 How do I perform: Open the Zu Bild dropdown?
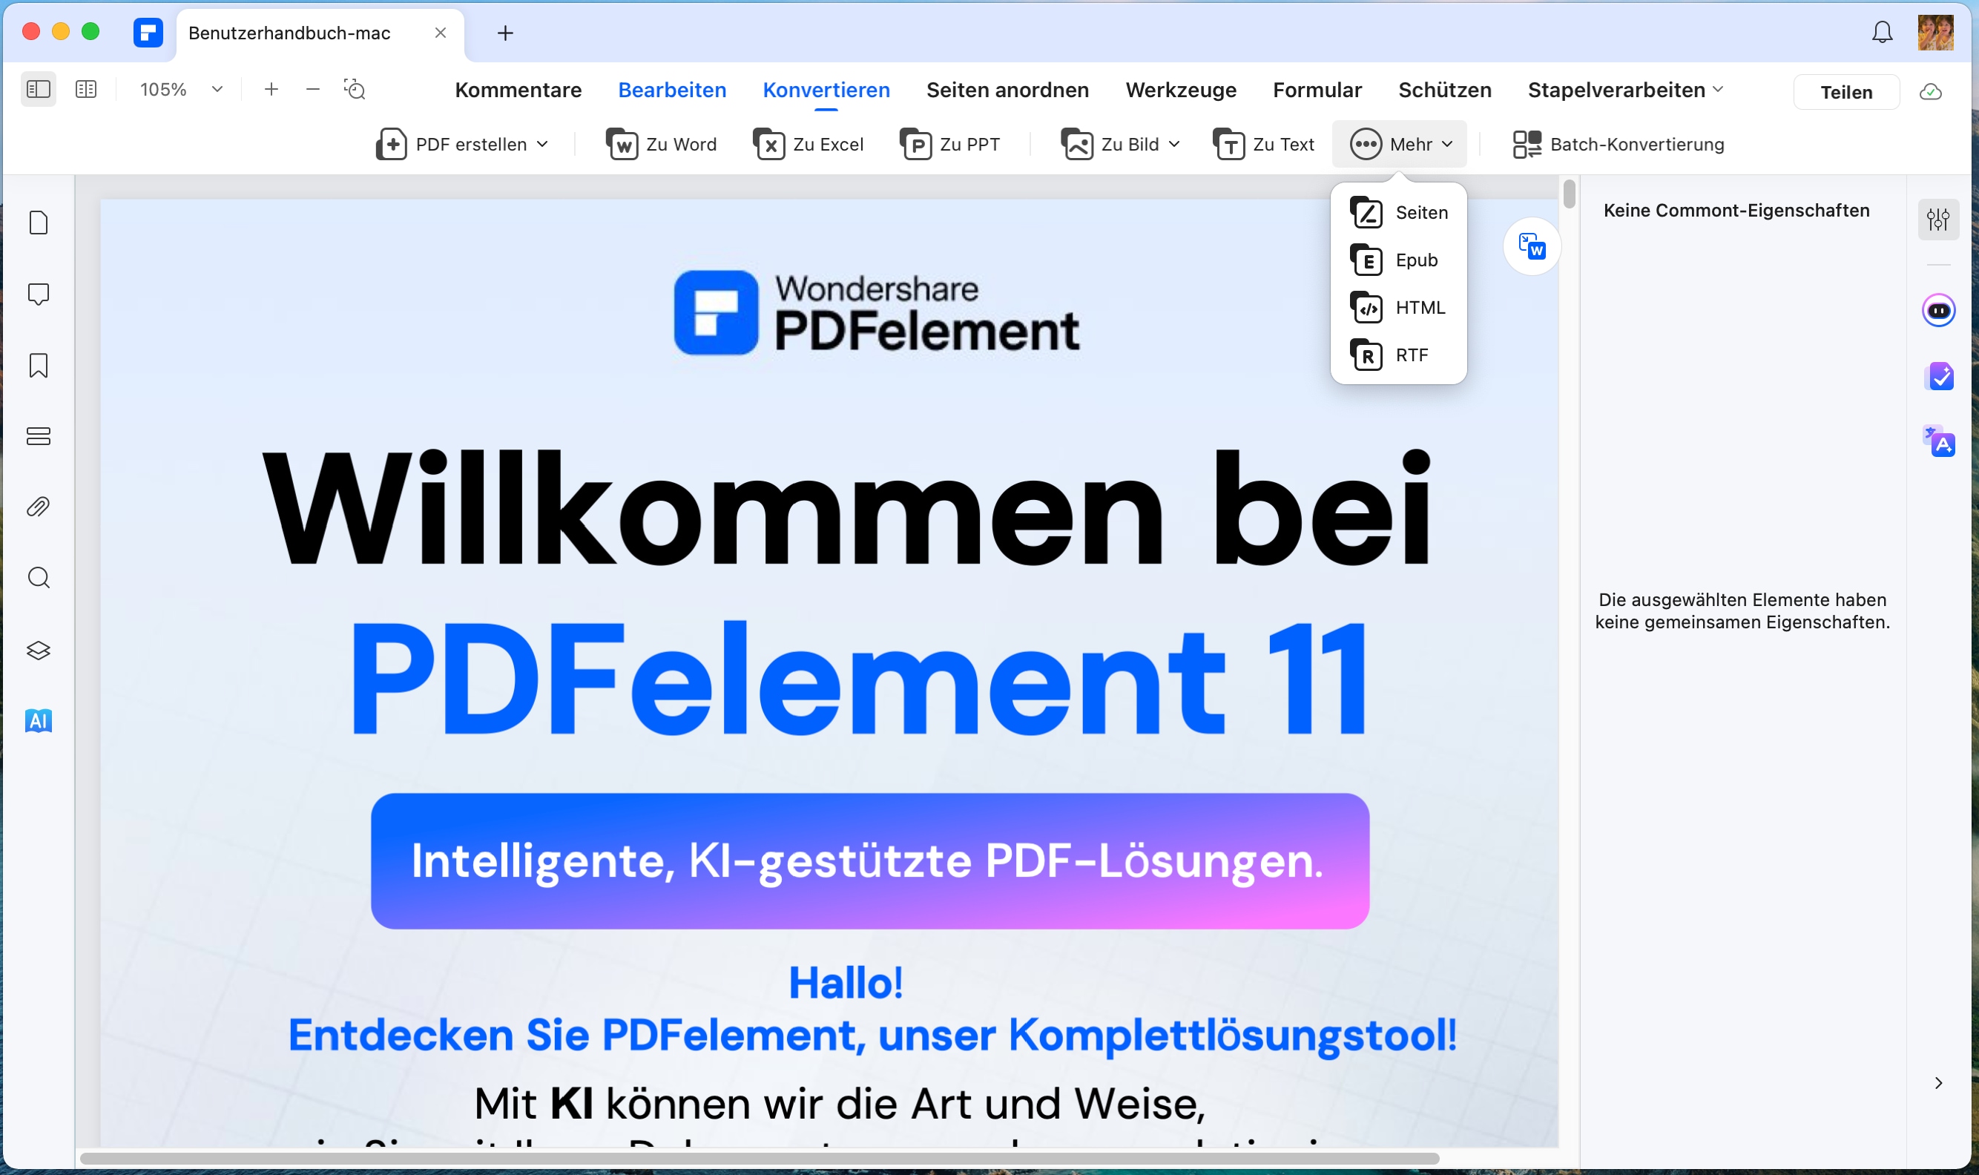1119,144
